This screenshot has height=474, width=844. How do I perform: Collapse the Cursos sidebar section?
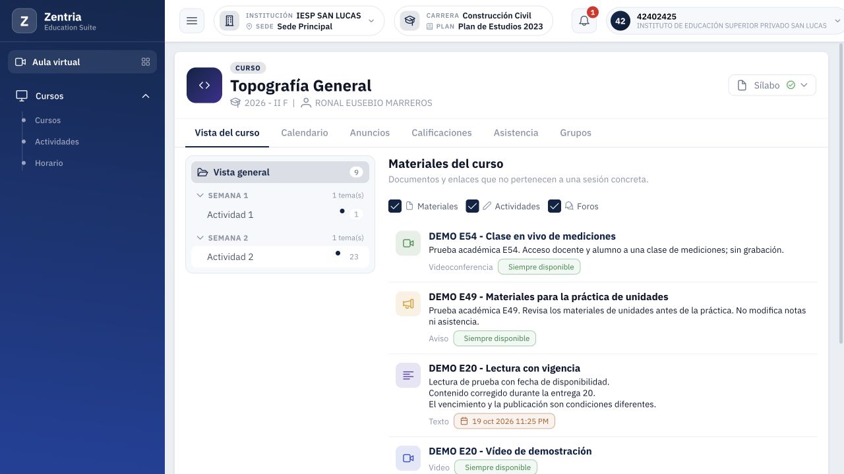tap(146, 96)
